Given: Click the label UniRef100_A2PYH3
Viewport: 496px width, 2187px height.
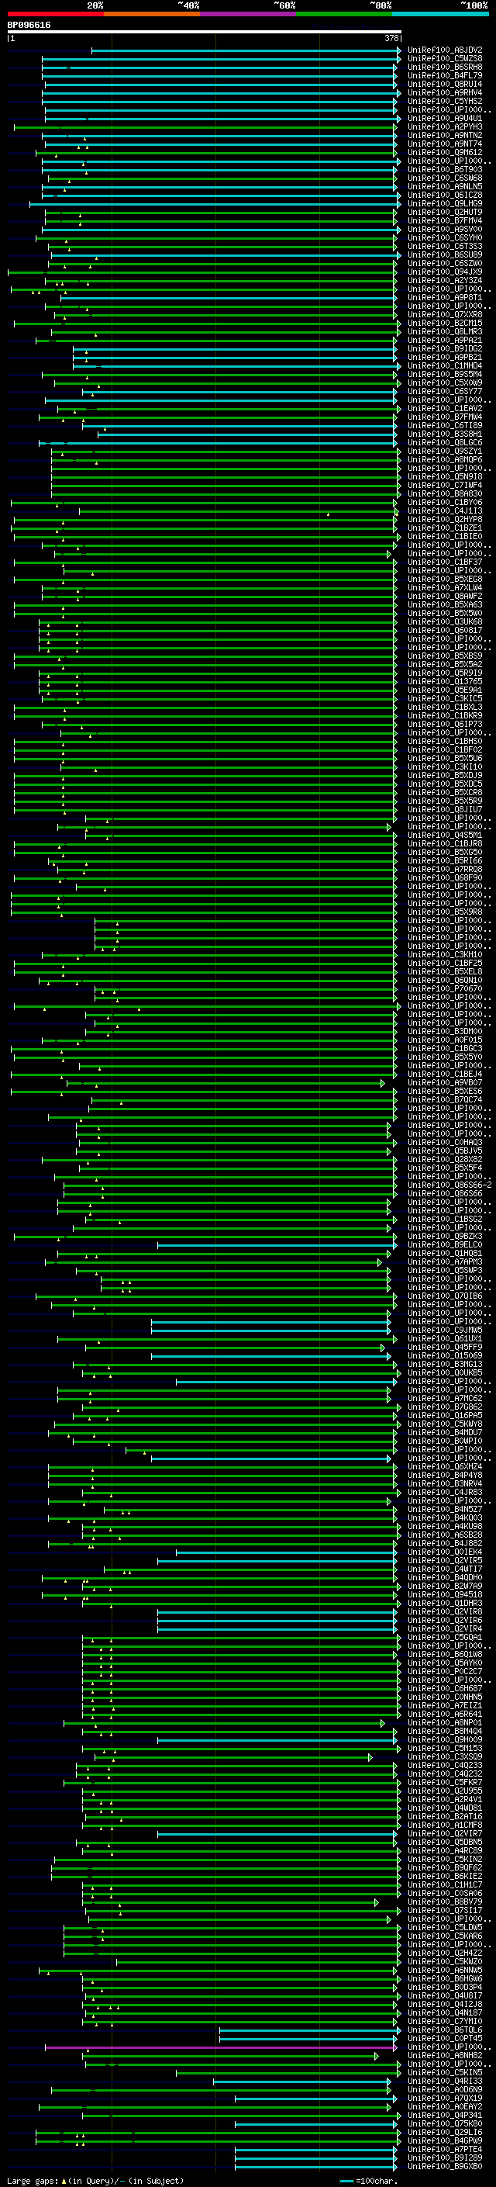Looking at the screenshot, I should 445,126.
